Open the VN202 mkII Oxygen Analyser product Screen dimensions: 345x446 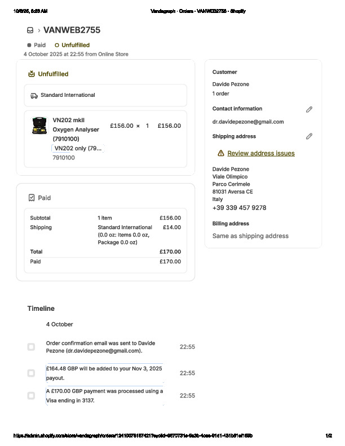click(76, 129)
